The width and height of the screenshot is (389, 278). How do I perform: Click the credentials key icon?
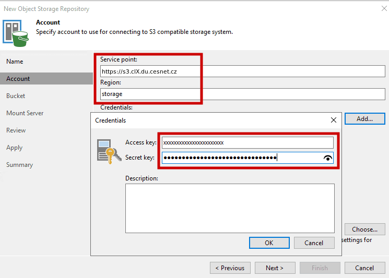coord(109,151)
